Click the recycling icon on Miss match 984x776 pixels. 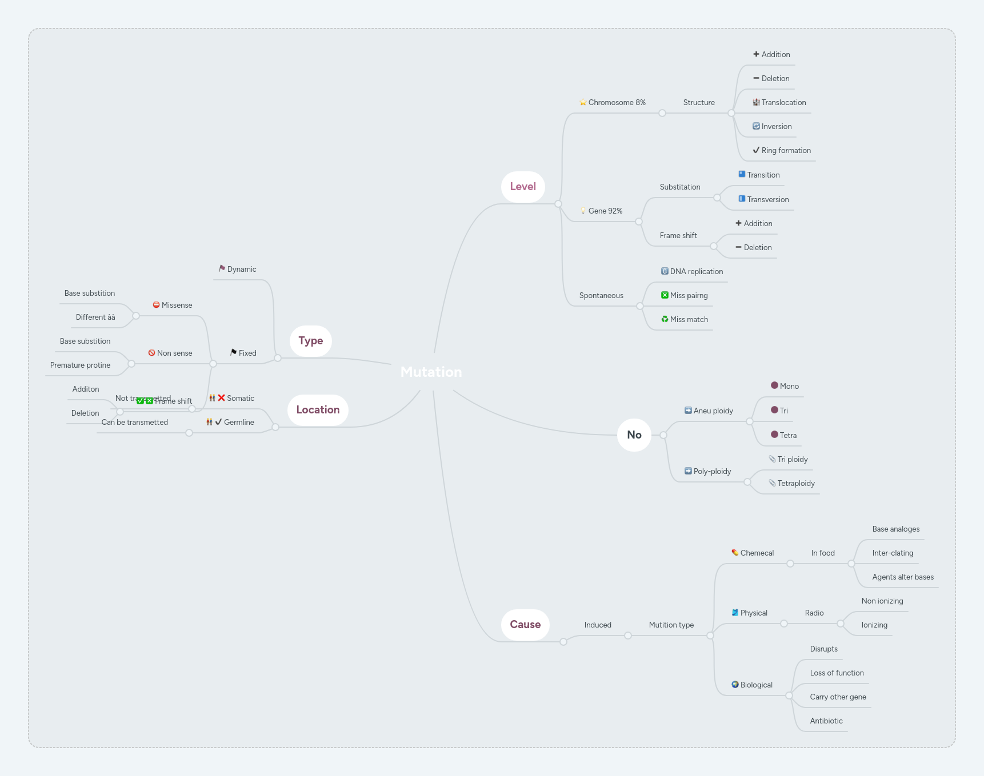pyautogui.click(x=665, y=319)
